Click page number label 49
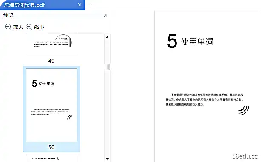This screenshot has height=162, width=261. [51, 61]
